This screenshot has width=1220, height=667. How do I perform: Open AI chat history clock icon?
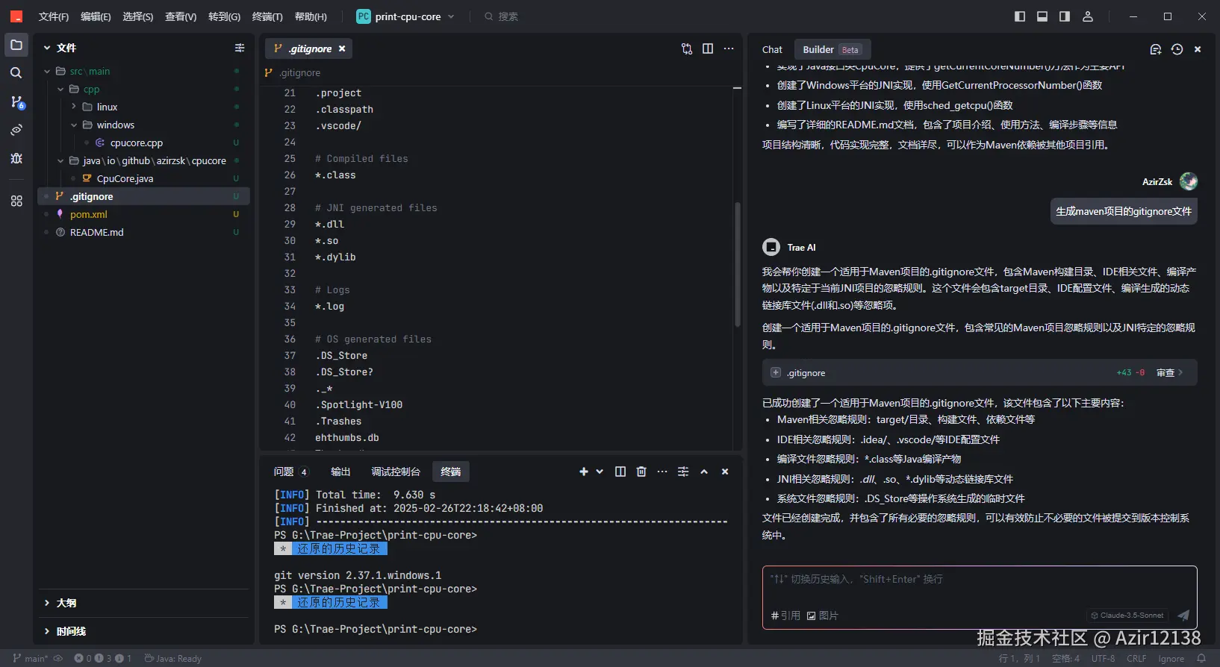(1177, 49)
